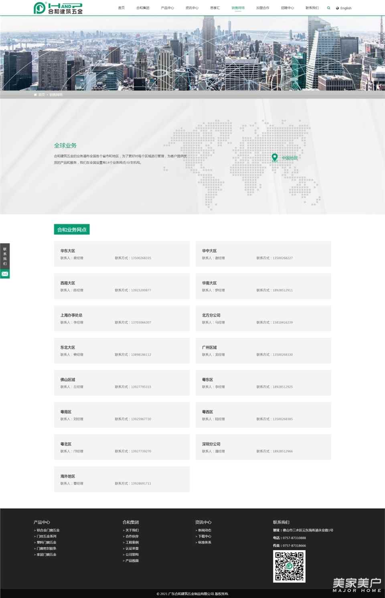Click the globe icon beside English
This screenshot has width=385, height=598.
[x=337, y=8]
